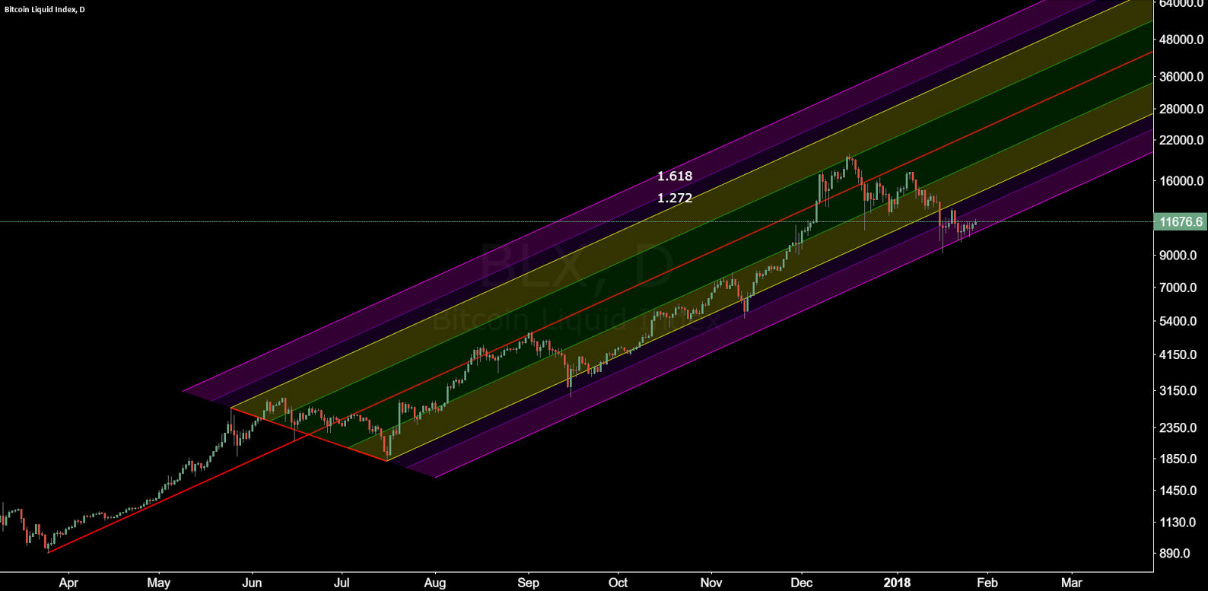Click the Nov label on time axis
Viewport: 1208px width, 591px height.
point(711,583)
